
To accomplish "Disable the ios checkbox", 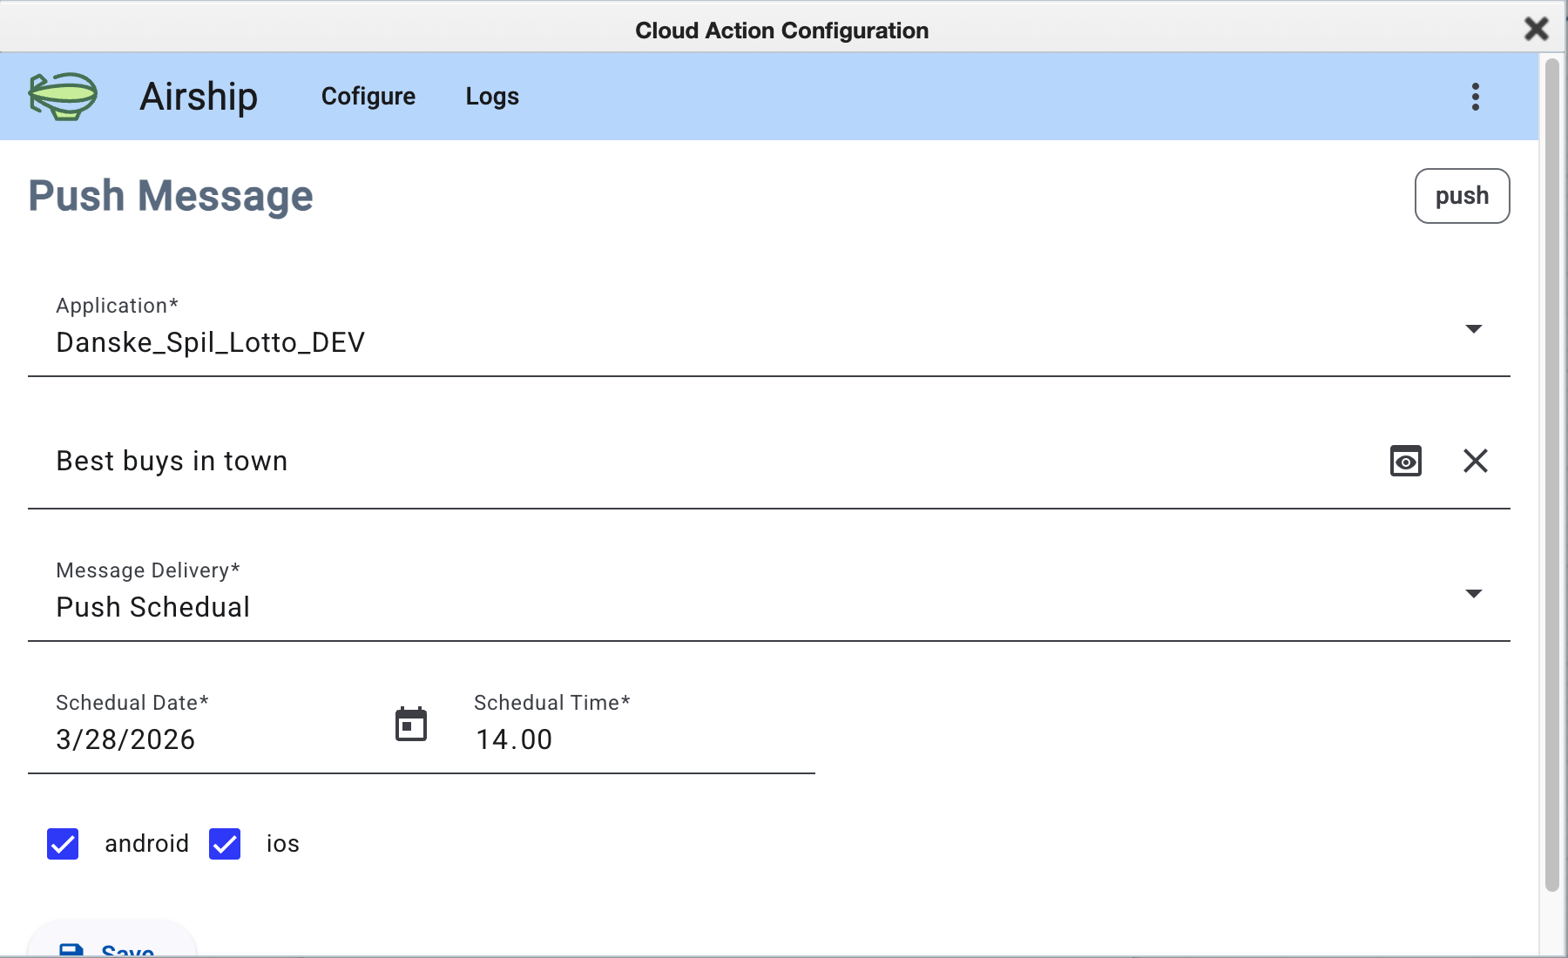I will [224, 843].
